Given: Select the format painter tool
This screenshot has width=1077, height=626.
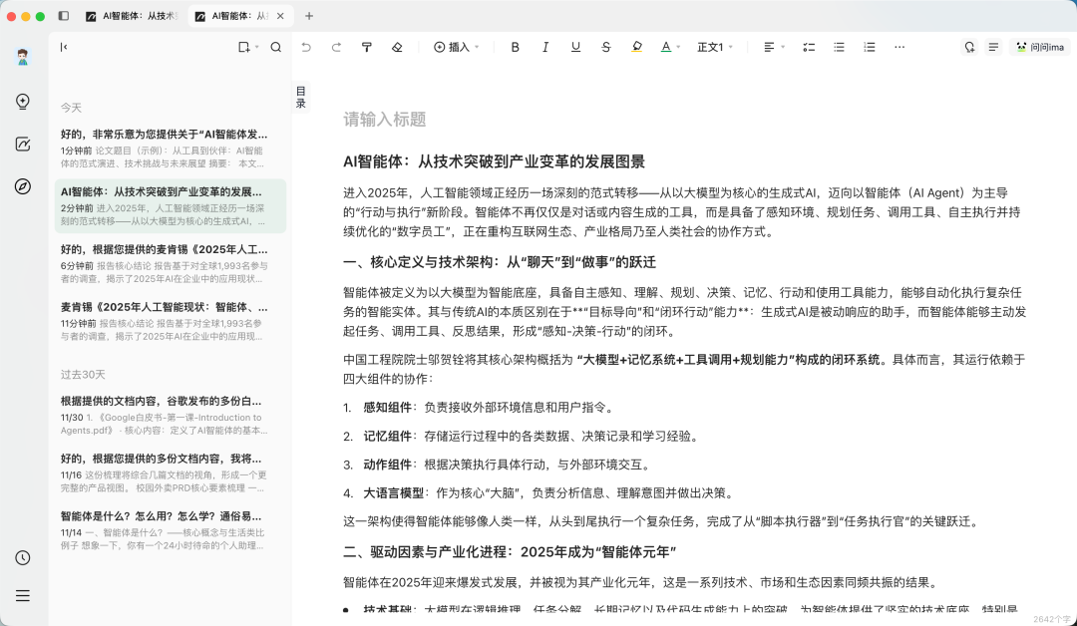Looking at the screenshot, I should pyautogui.click(x=366, y=47).
